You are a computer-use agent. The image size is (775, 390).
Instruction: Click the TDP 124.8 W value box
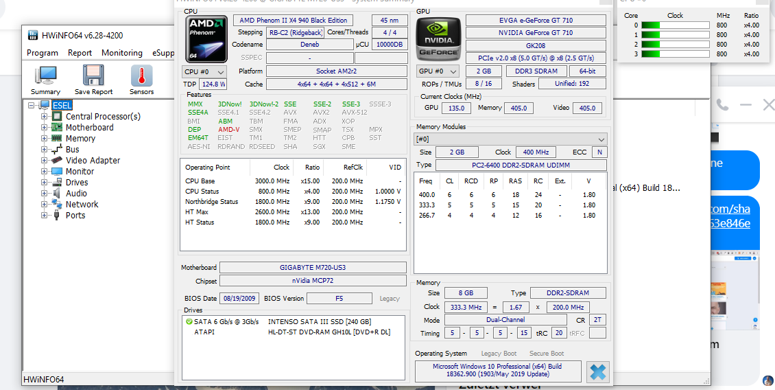click(213, 84)
